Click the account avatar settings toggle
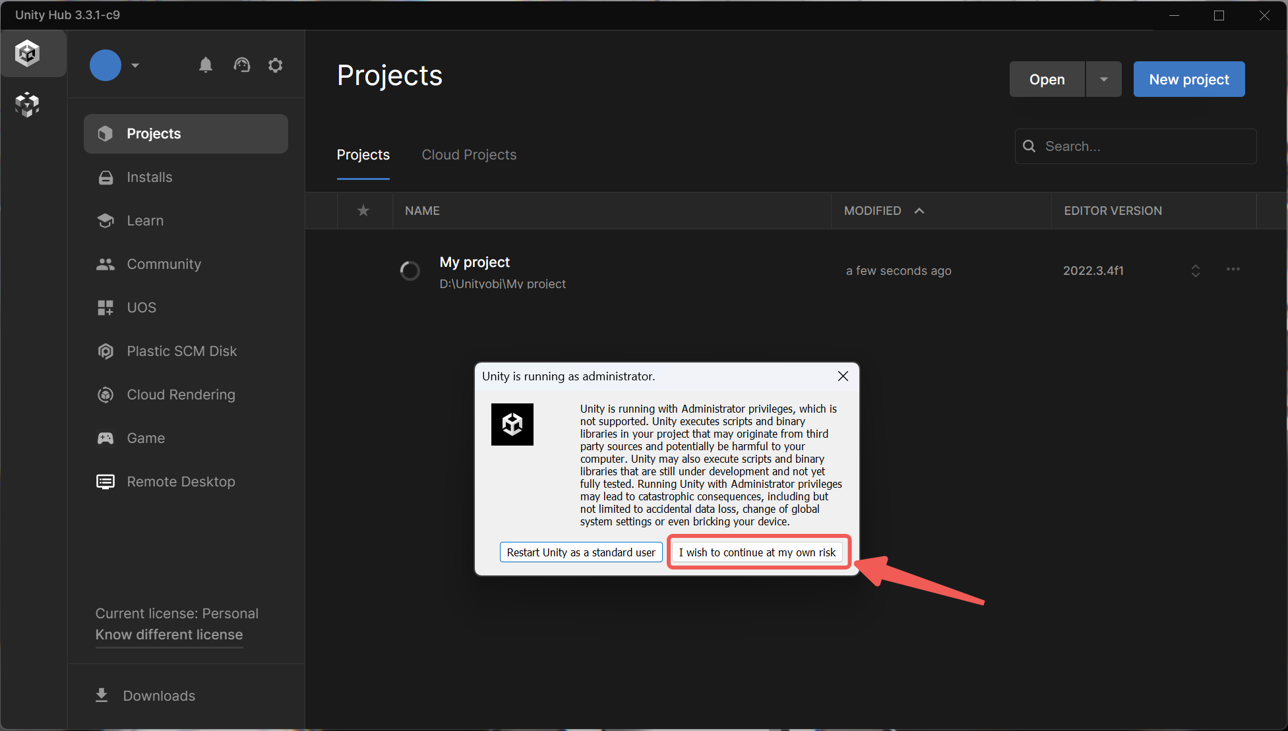Screen dimensions: 1288x731 click(133, 65)
